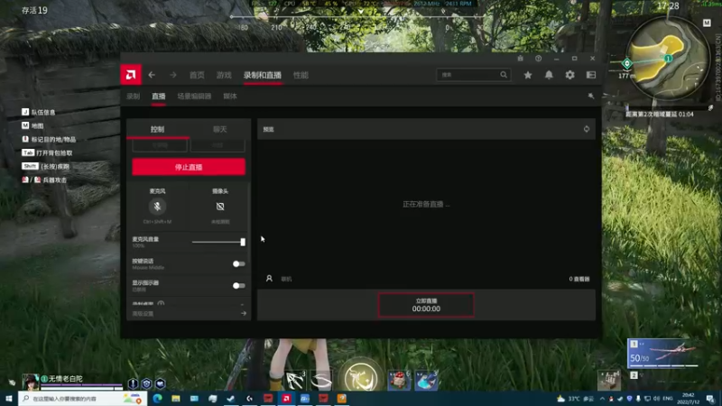Toggle mute on the 麦克风 microphone icon
The width and height of the screenshot is (722, 406).
point(157,207)
